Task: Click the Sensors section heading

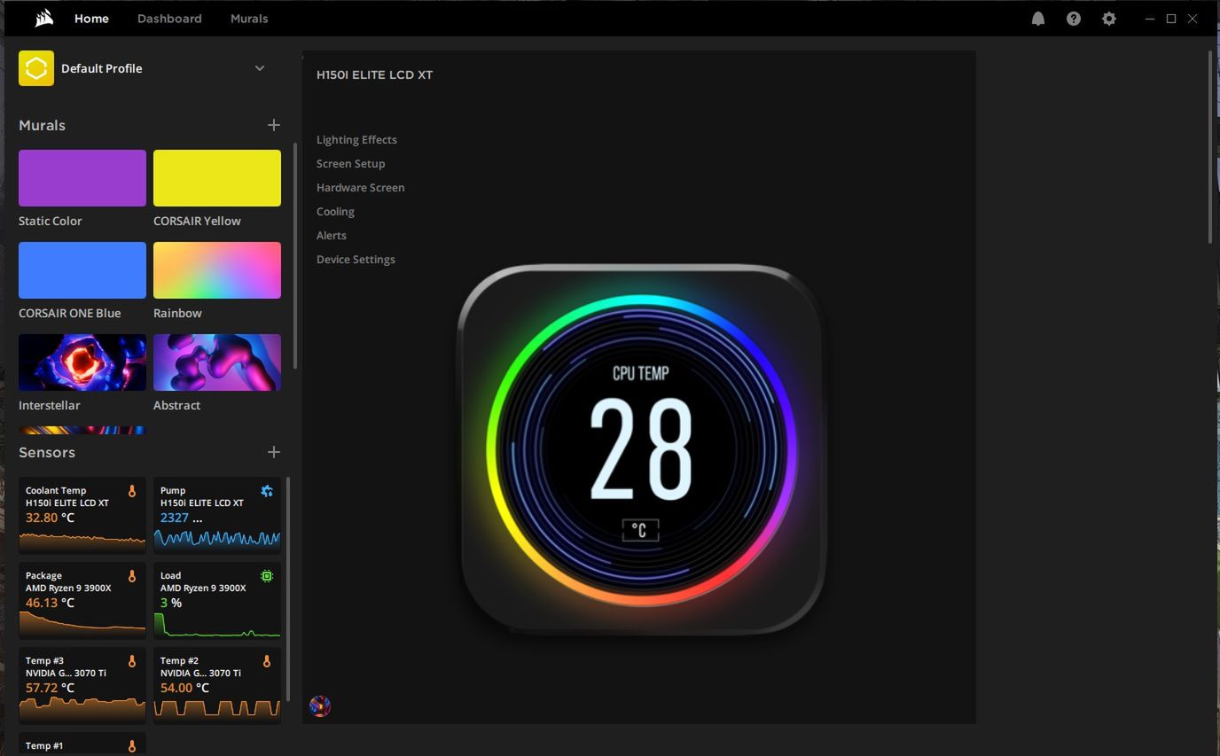Action: click(47, 452)
